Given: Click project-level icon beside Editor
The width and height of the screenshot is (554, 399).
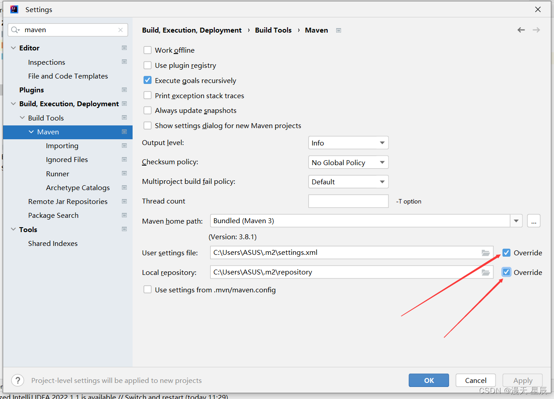Looking at the screenshot, I should pos(124,48).
